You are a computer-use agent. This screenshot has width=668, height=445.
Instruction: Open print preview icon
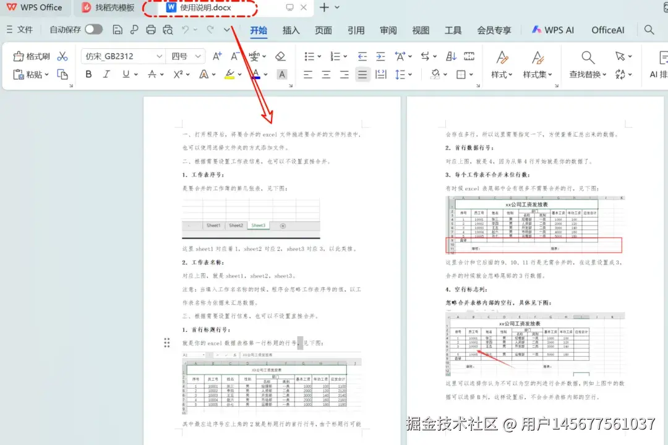(168, 30)
